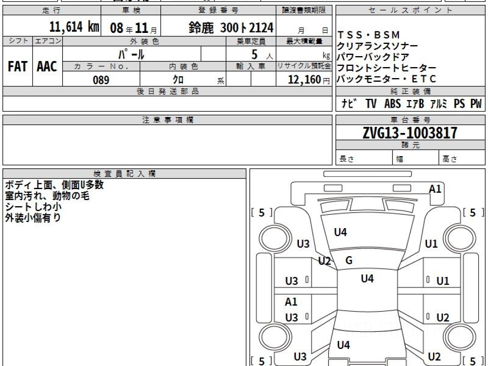Select exterior color value パール
Screen dimensions: 488x366
131,54
